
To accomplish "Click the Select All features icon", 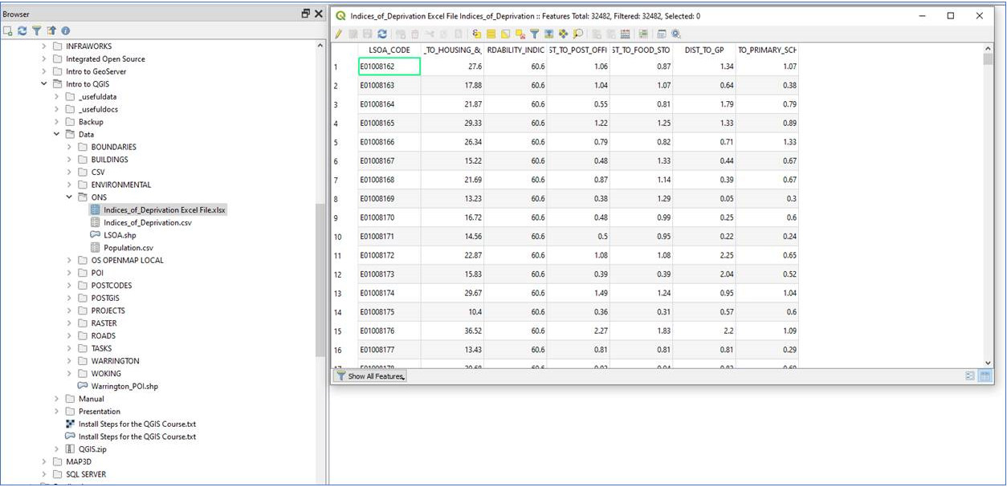I will click(491, 34).
